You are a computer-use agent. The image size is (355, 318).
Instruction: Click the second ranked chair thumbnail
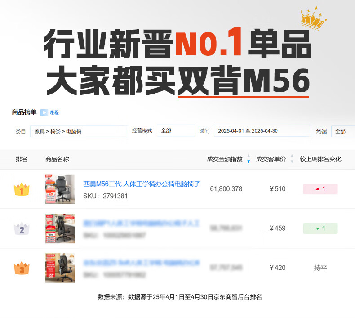pyautogui.click(x=60, y=228)
